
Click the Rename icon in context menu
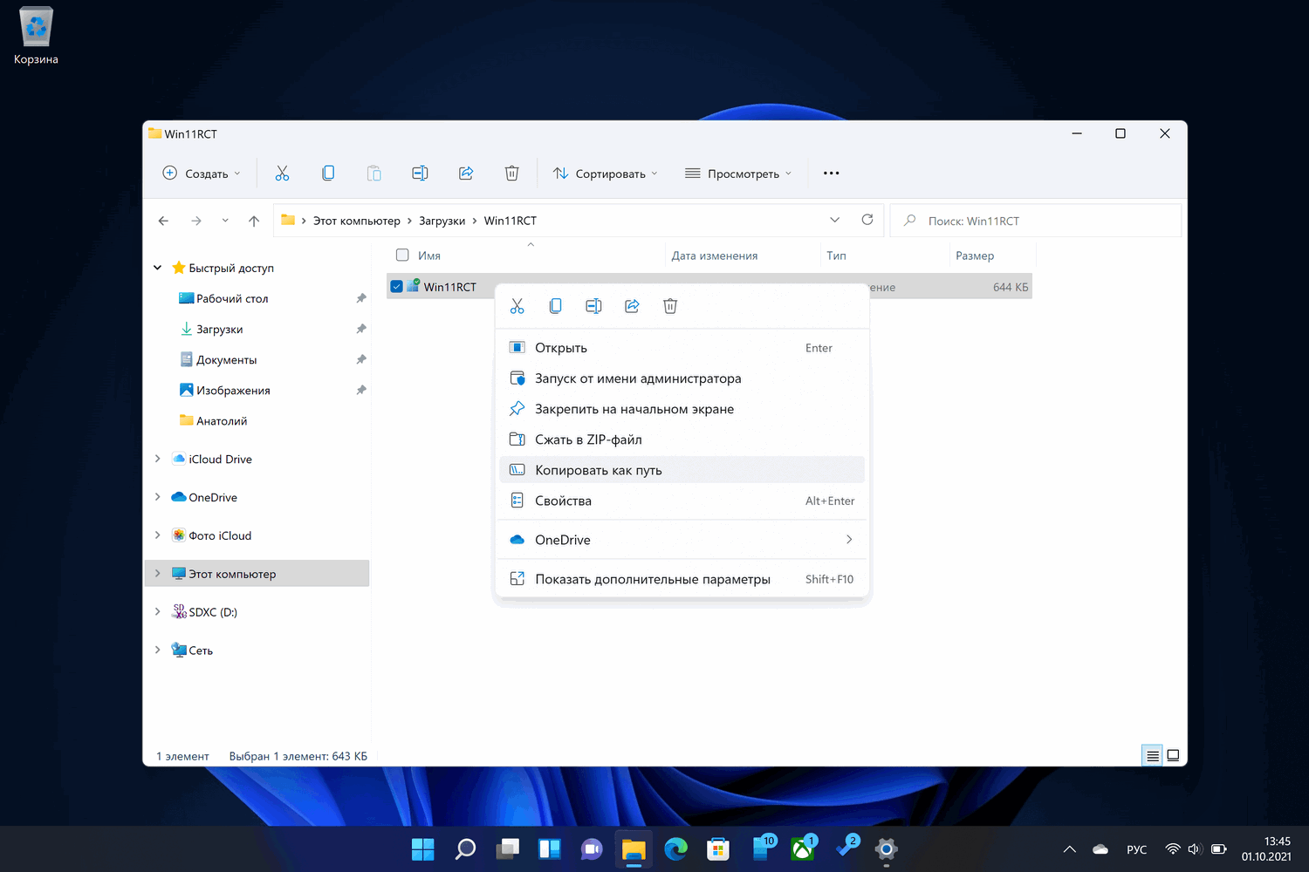[593, 306]
